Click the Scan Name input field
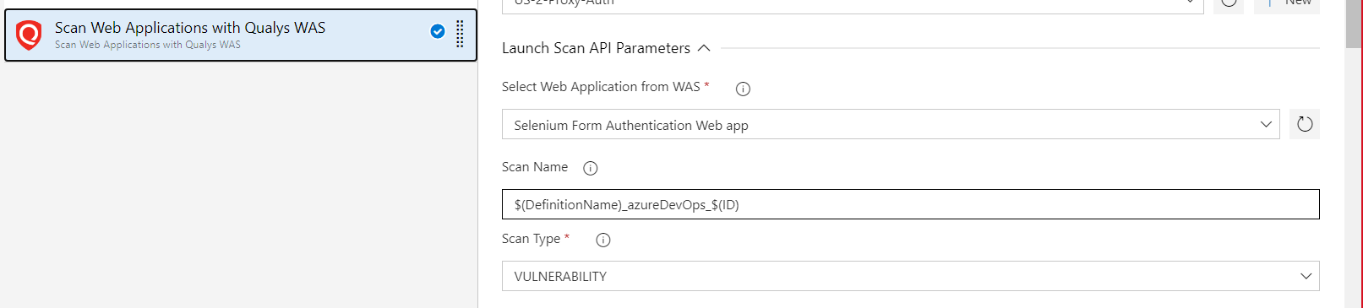 [x=910, y=204]
